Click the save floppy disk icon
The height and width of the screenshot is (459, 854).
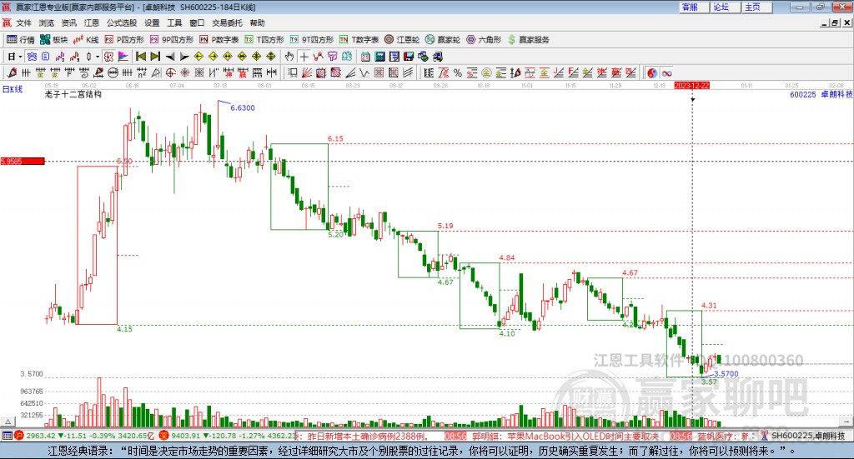tap(409, 57)
